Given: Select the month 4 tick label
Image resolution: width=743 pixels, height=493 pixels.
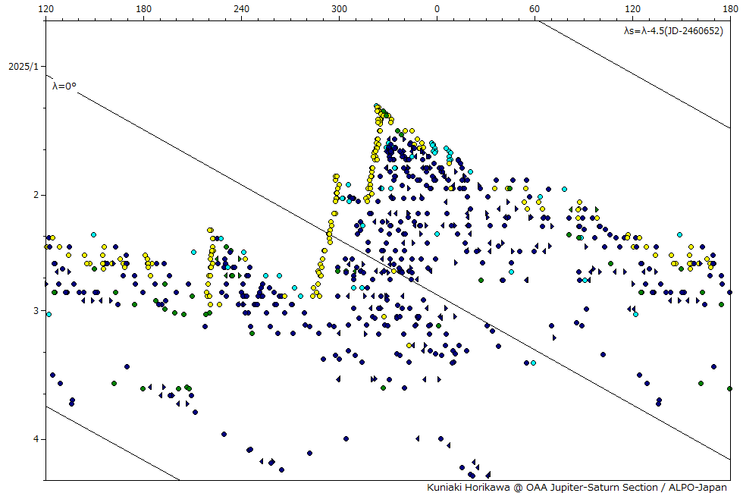Looking at the screenshot, I should [x=35, y=439].
